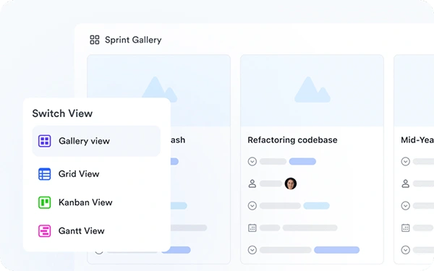Switch to Grid View
The image size is (434, 271).
(x=79, y=174)
